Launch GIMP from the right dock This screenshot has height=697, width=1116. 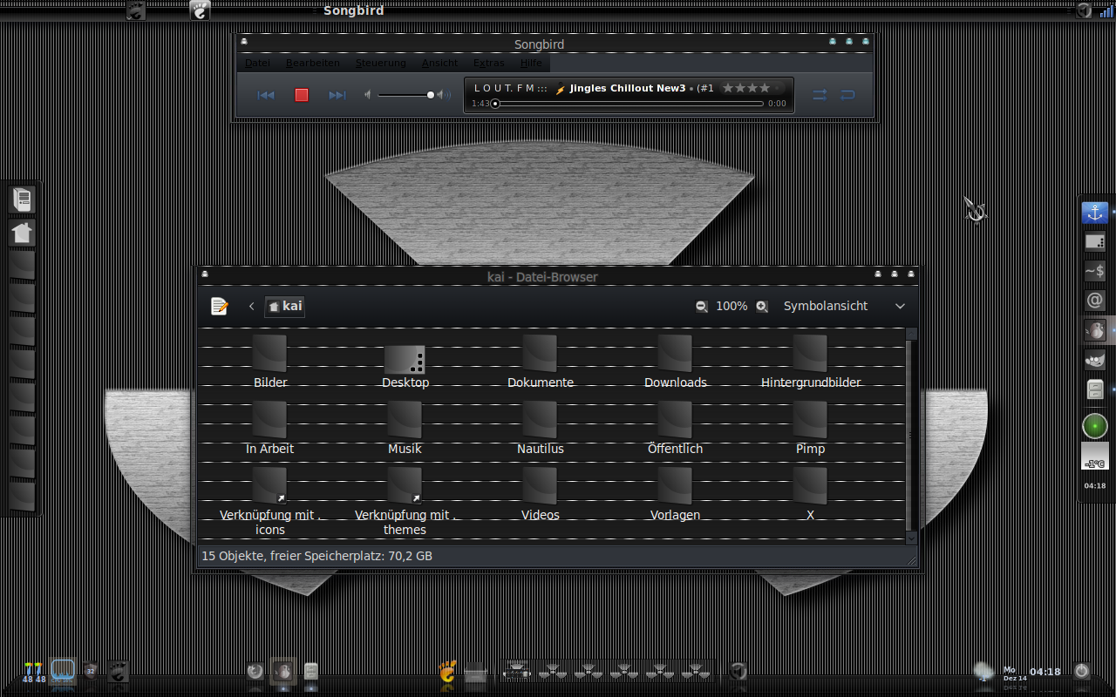click(1095, 359)
